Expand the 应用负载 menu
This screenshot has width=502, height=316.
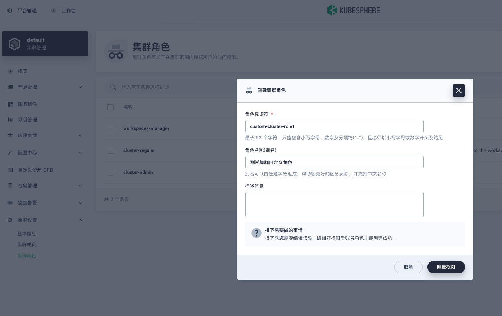11,135
